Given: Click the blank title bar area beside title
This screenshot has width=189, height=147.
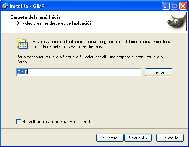Looking at the screenshot, I should point(103,6).
